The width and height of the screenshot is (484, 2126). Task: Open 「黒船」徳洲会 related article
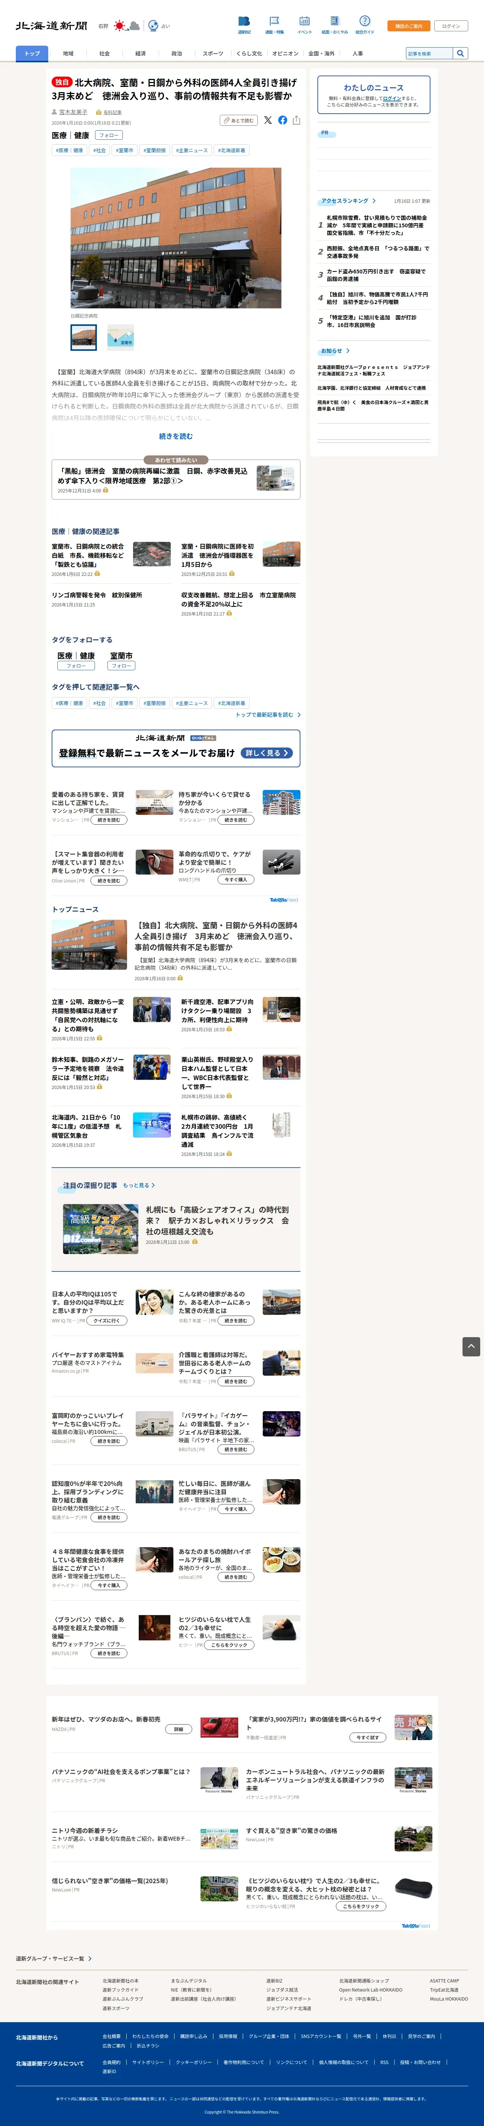[176, 480]
